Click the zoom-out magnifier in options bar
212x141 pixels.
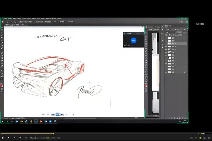click(15, 22)
